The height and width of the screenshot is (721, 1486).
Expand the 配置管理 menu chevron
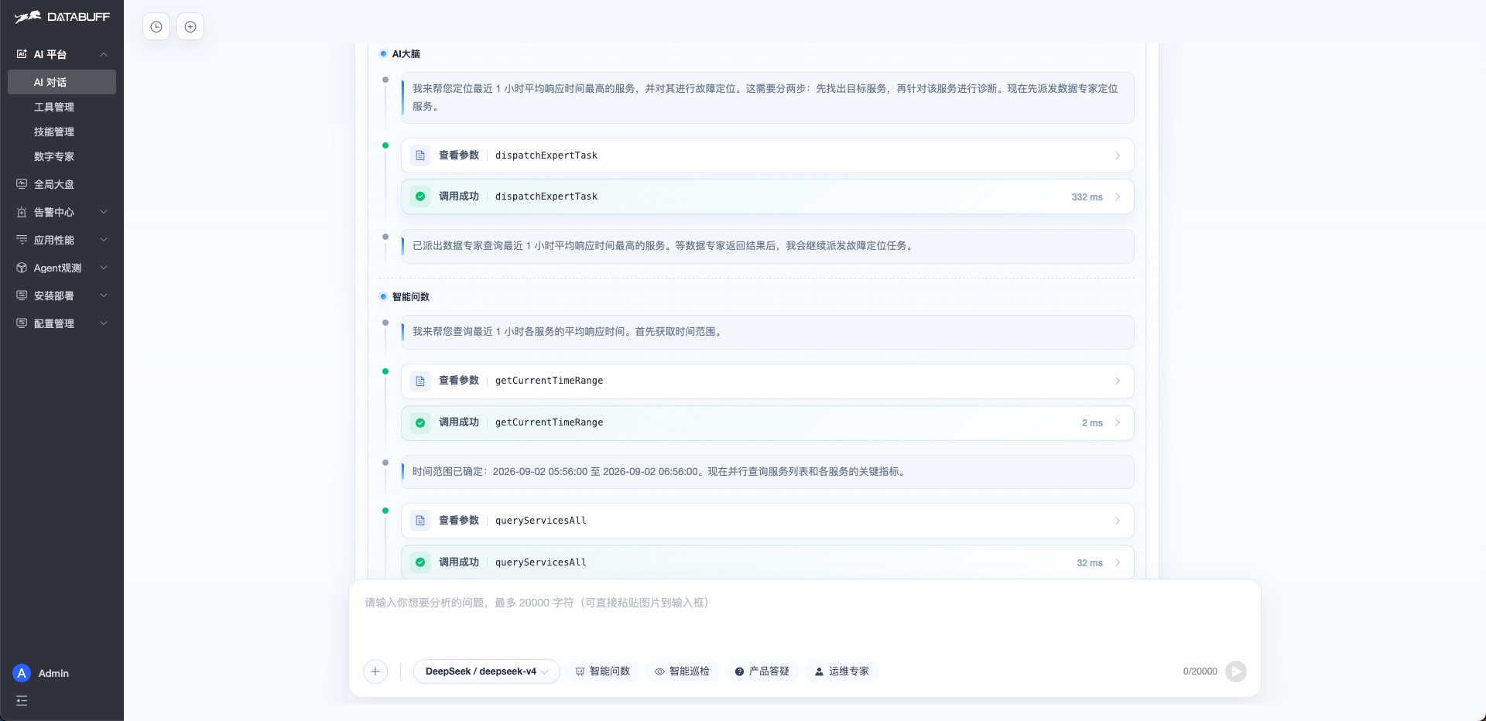[104, 323]
